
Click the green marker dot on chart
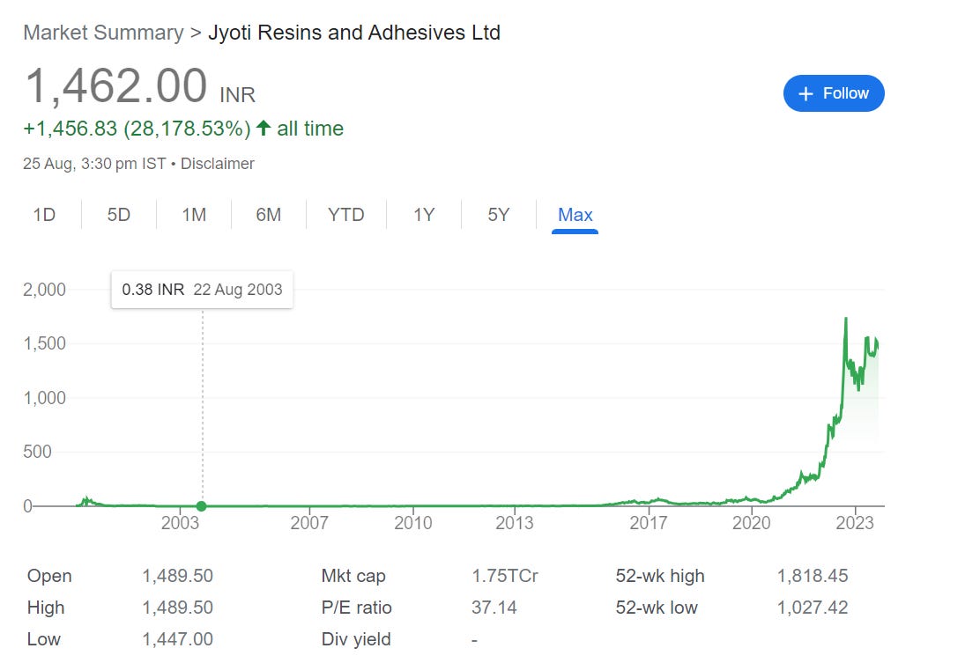(201, 506)
